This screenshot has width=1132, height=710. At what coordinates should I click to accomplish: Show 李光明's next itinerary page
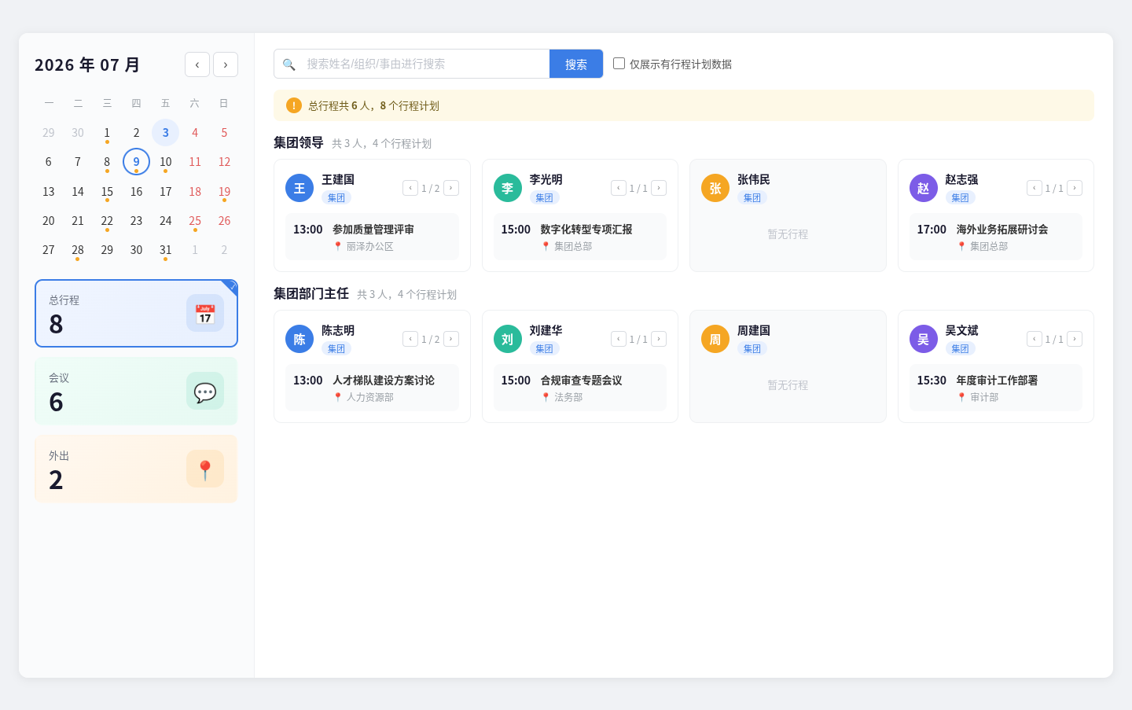click(x=659, y=188)
